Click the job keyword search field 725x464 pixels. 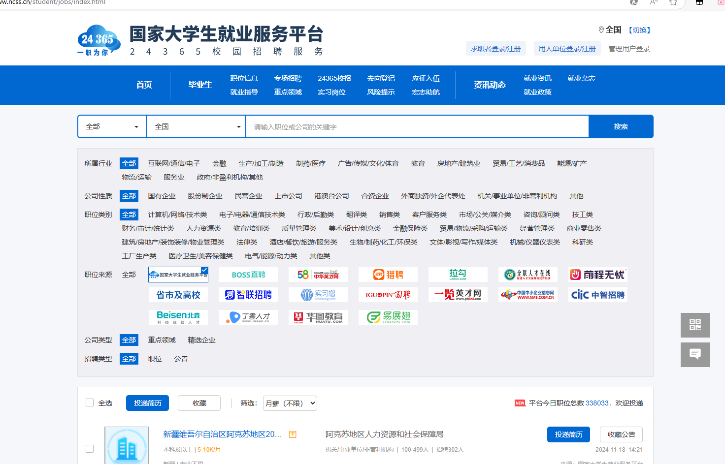click(x=417, y=126)
